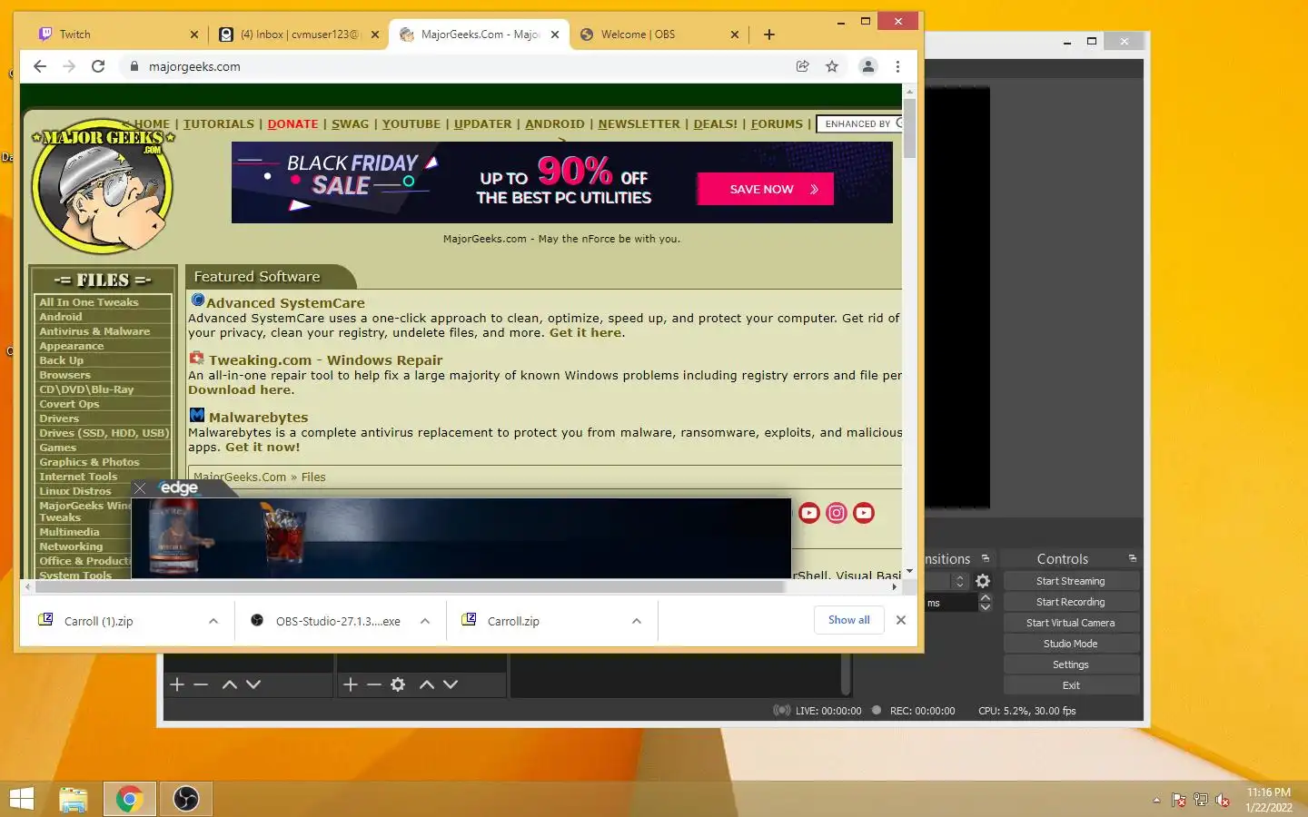The width and height of the screenshot is (1308, 817).
Task: Close the Welcome | OBS tab
Action: 735,34
